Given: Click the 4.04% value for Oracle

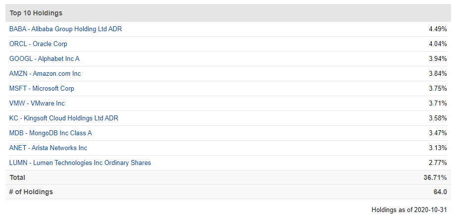Looking at the screenshot, I should click(438, 44).
